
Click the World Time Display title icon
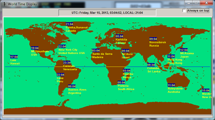pos(4,4)
